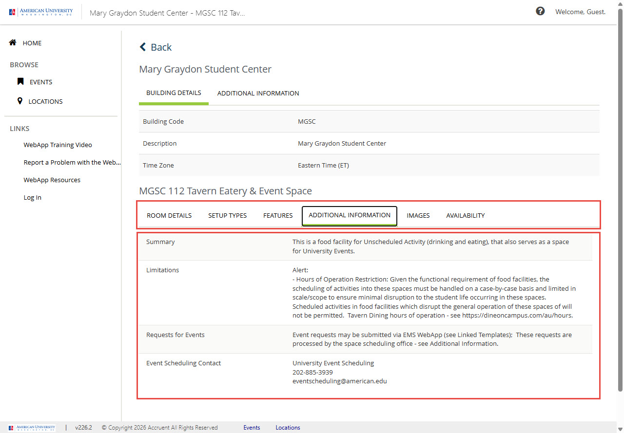Open the FEATURES tab
This screenshot has height=433, width=624.
pos(278,215)
